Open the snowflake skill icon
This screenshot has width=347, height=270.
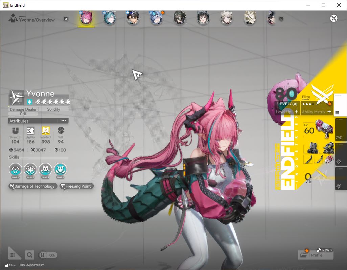(x=30, y=170)
